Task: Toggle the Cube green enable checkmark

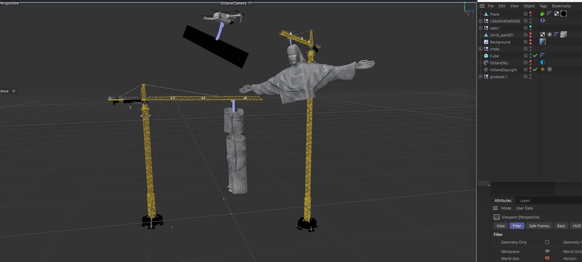Action: click(x=535, y=56)
